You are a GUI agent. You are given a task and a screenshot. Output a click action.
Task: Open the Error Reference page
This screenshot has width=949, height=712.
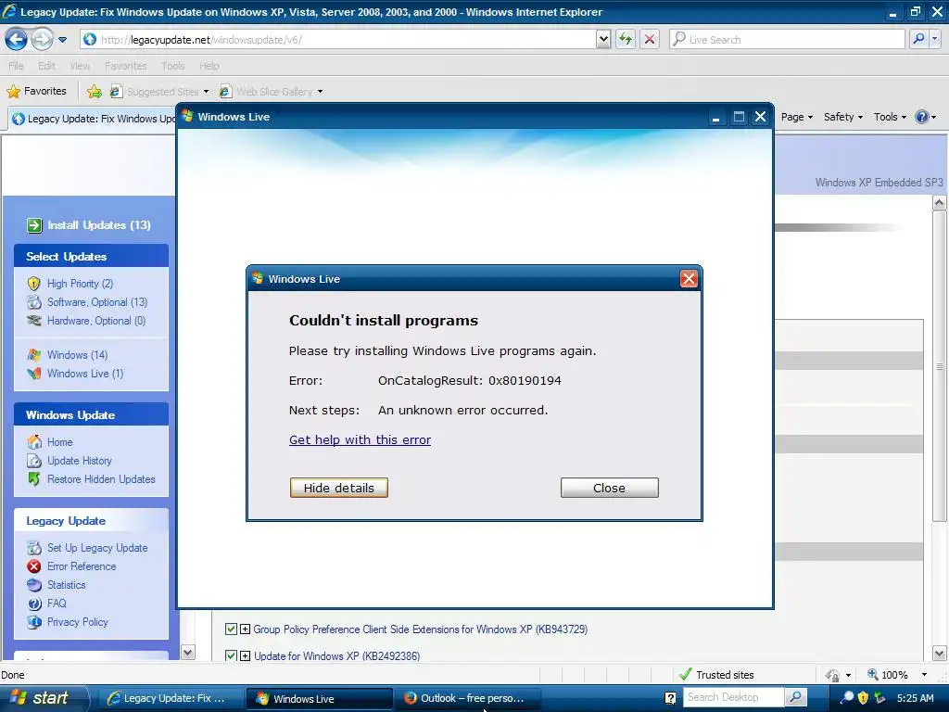click(x=82, y=566)
